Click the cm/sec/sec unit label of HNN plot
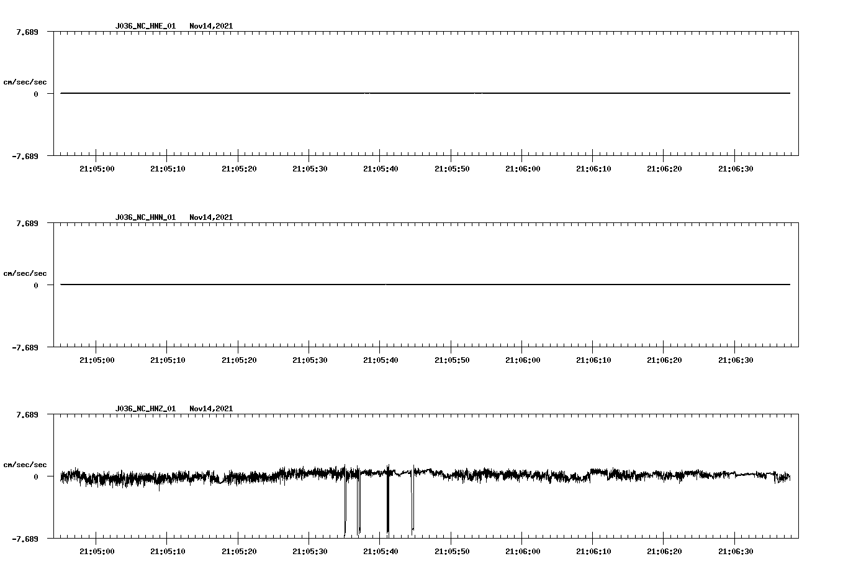843x574 pixels. coord(25,273)
